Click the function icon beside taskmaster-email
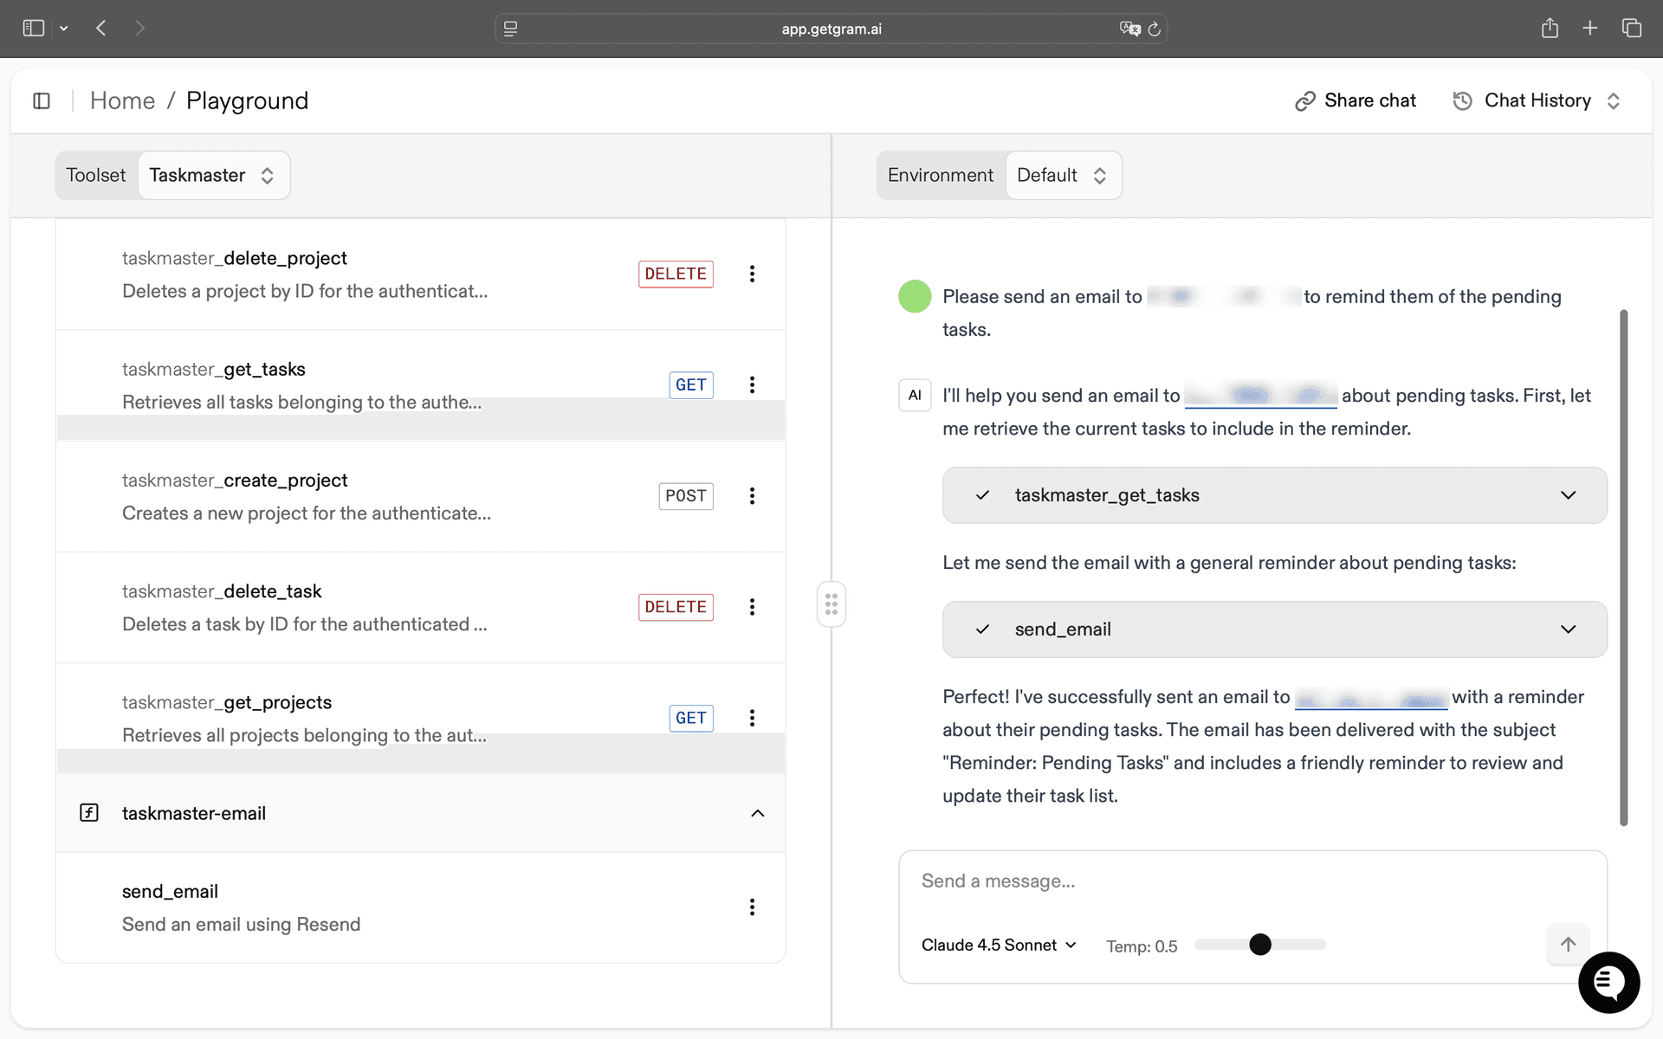1663x1039 pixels. point(89,813)
